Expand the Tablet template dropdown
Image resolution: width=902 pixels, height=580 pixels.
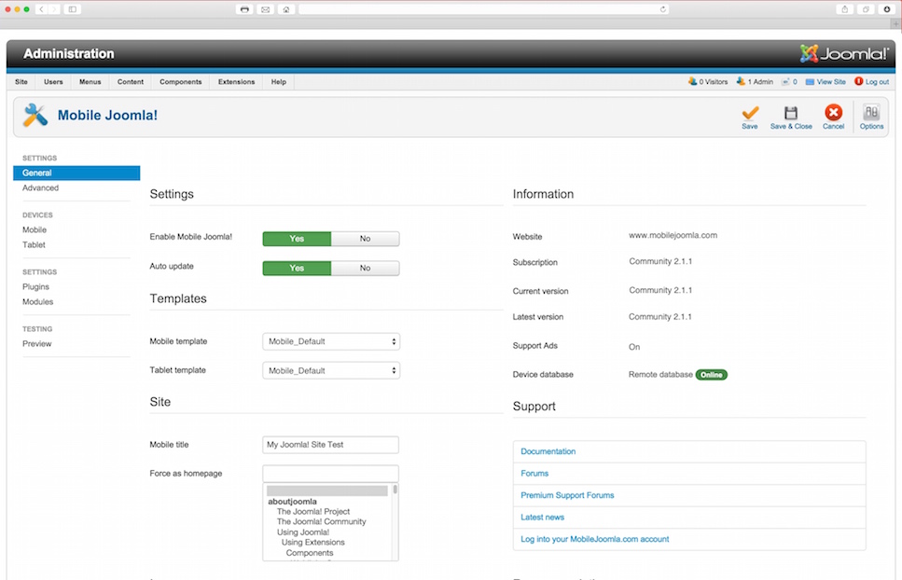tap(331, 371)
